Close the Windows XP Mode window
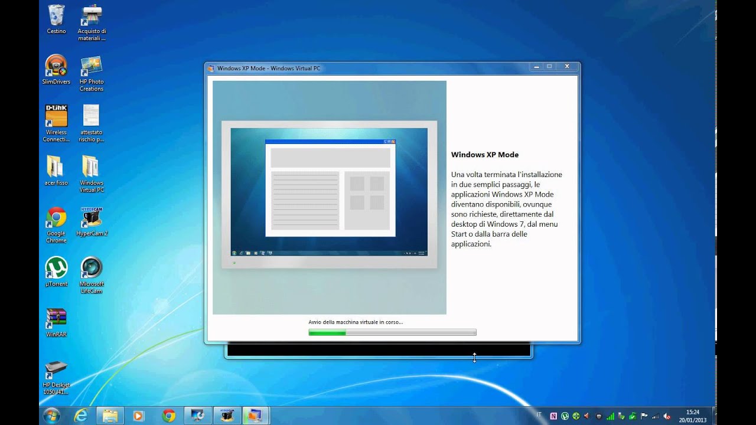The height and width of the screenshot is (425, 756). click(x=567, y=67)
